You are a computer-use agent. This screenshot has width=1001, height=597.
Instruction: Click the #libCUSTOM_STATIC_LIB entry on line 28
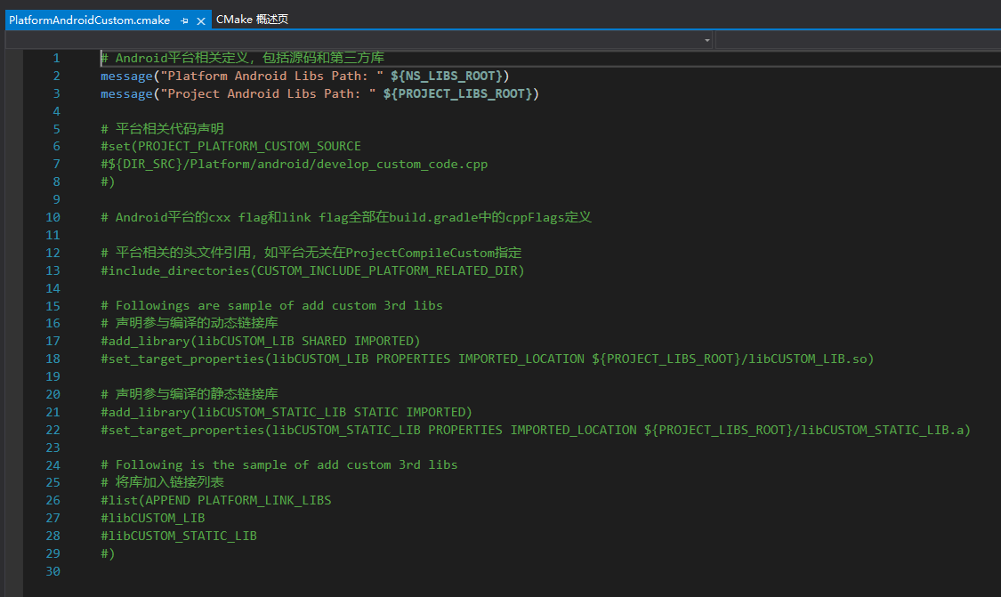tap(179, 536)
